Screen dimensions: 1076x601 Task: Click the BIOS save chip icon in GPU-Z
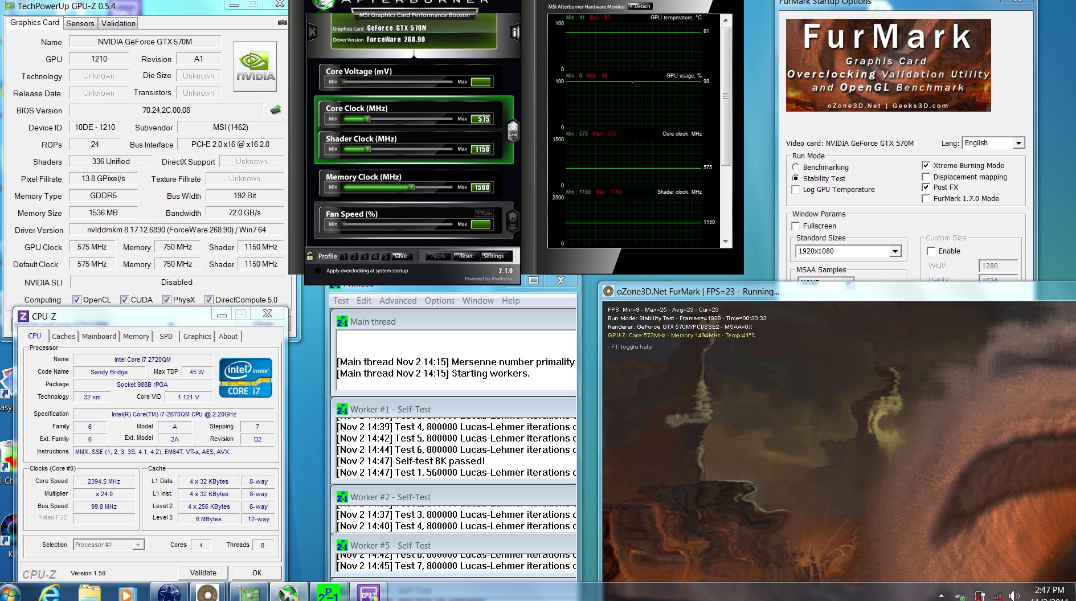pos(276,109)
